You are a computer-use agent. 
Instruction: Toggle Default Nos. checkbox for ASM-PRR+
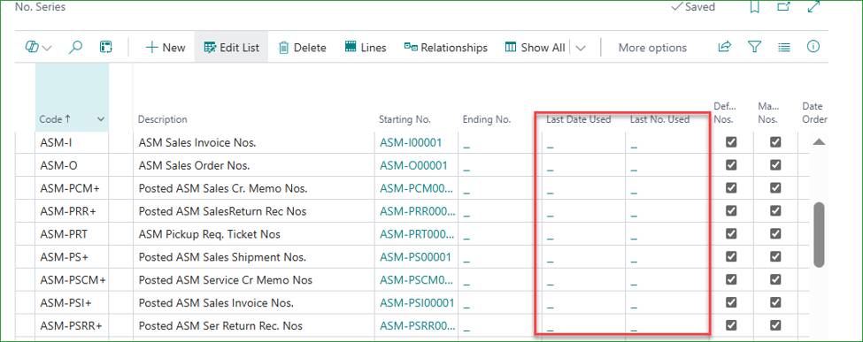731,211
